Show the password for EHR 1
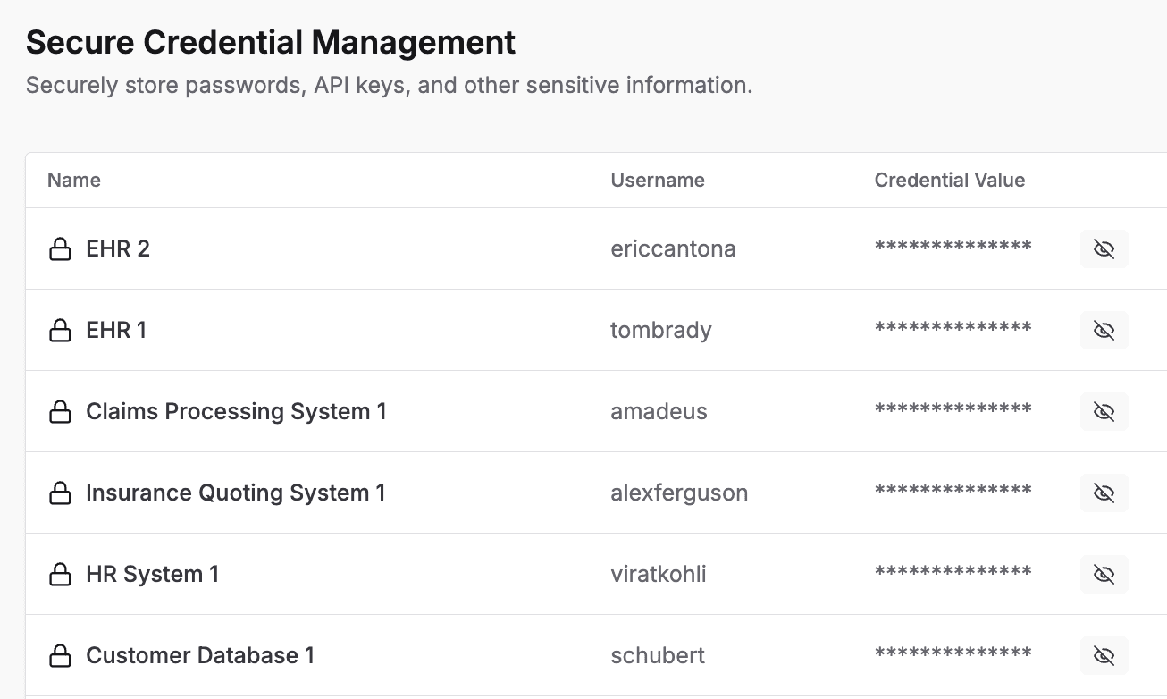The height and width of the screenshot is (699, 1167). [1104, 331]
